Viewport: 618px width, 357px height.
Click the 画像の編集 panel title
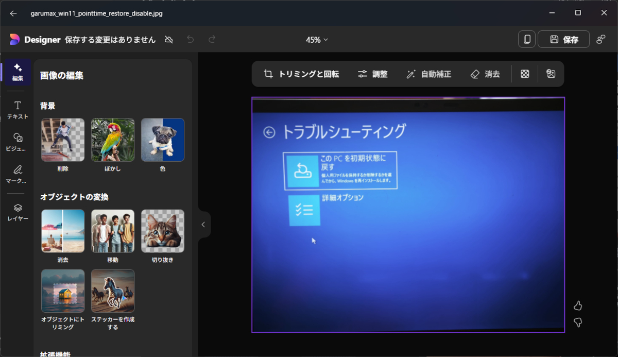62,75
